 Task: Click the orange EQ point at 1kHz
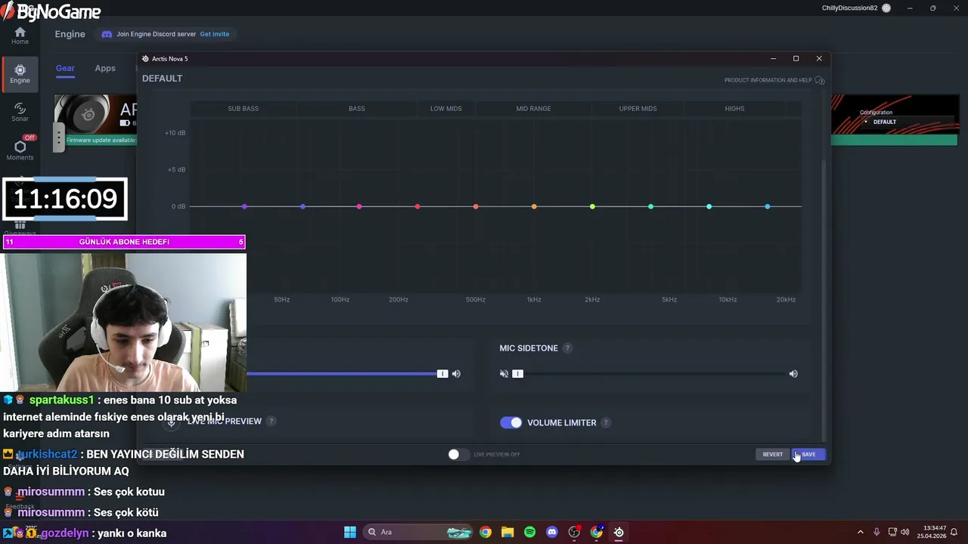[x=534, y=206]
